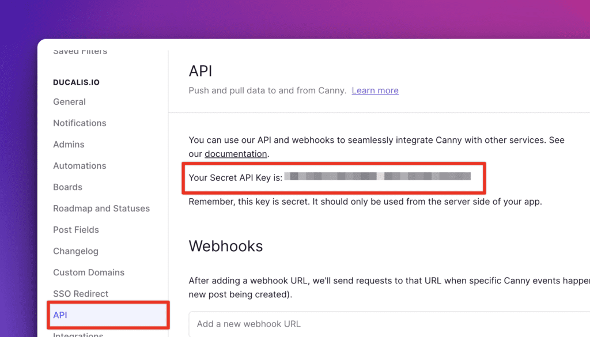This screenshot has width=590, height=337.
Task: Open the Custom Domains settings
Action: click(x=89, y=272)
